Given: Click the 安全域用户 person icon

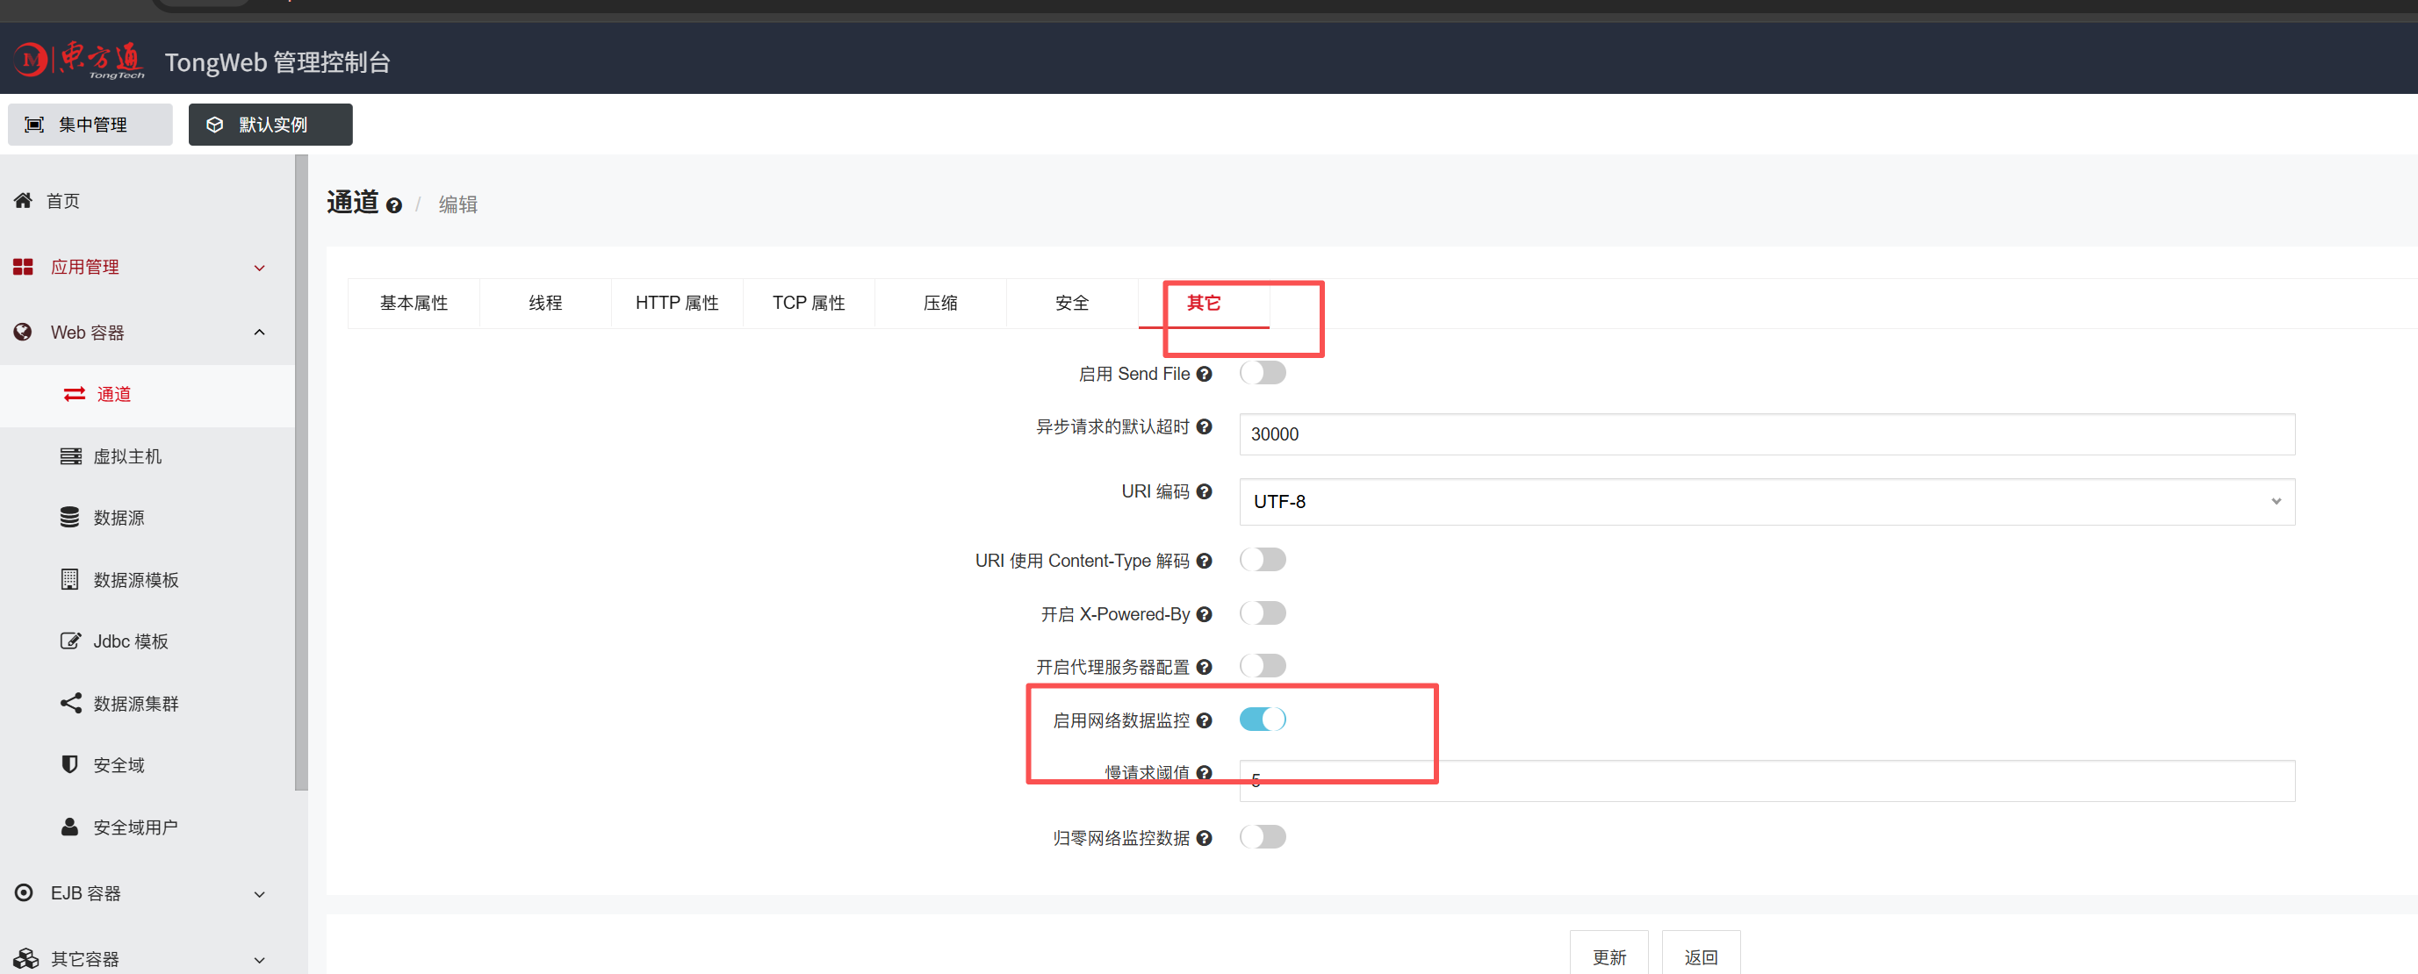Looking at the screenshot, I should click(x=69, y=827).
